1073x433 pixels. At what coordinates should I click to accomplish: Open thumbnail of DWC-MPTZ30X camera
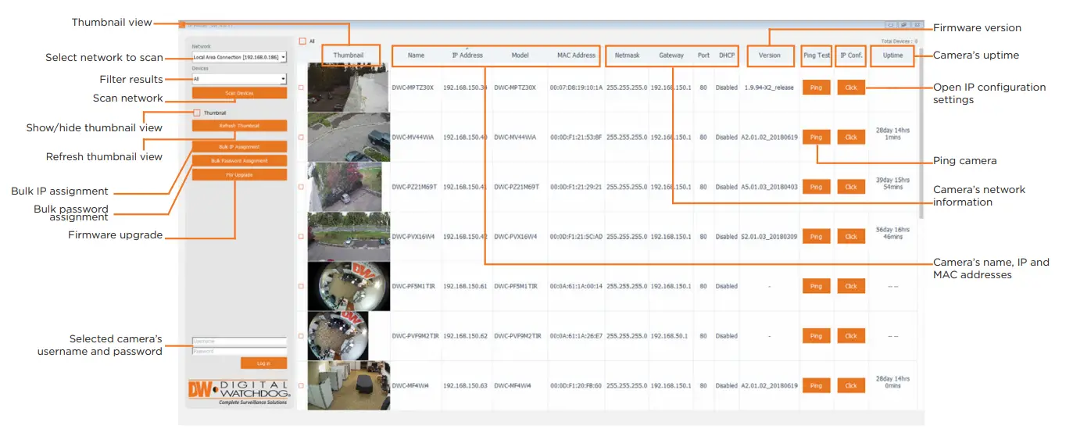348,88
